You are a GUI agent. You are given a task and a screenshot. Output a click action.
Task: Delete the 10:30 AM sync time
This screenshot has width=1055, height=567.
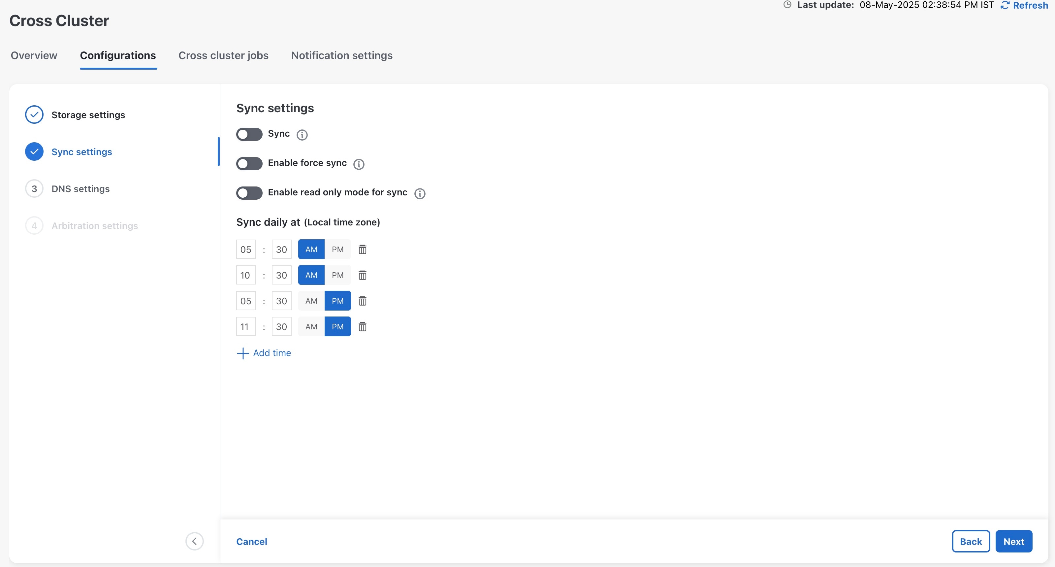tap(363, 275)
